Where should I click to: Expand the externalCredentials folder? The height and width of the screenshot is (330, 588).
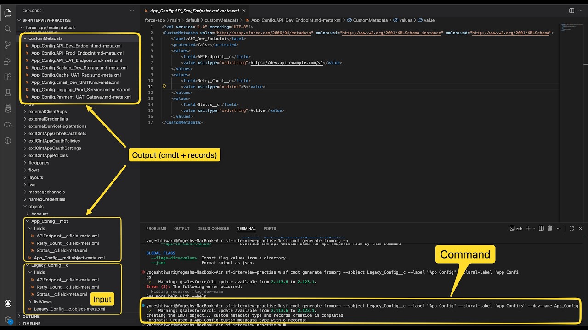pos(48,119)
